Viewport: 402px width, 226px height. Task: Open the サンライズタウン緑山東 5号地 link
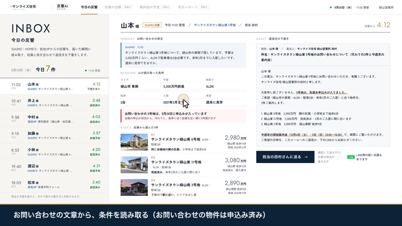214,25
